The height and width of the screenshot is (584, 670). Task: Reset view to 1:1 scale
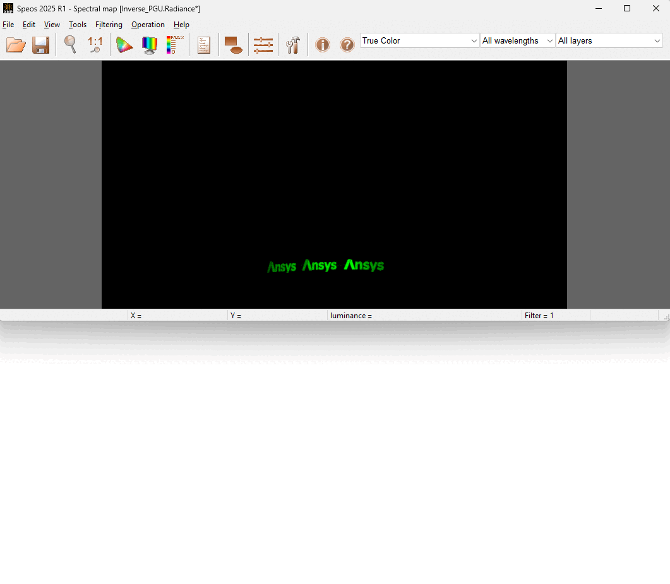(x=95, y=44)
